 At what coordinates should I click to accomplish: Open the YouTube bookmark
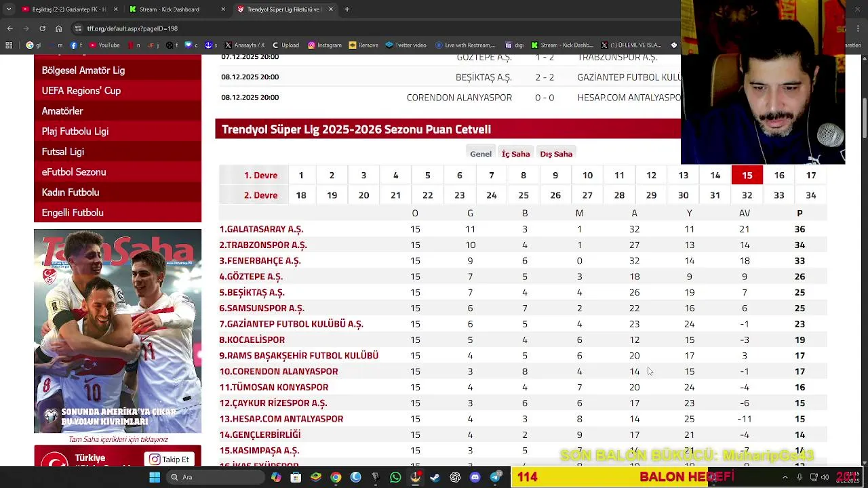(x=104, y=45)
